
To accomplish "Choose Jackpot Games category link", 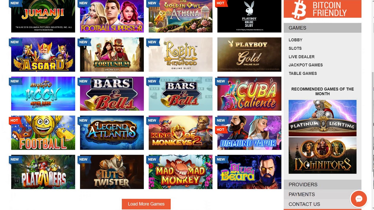I will (x=306, y=65).
